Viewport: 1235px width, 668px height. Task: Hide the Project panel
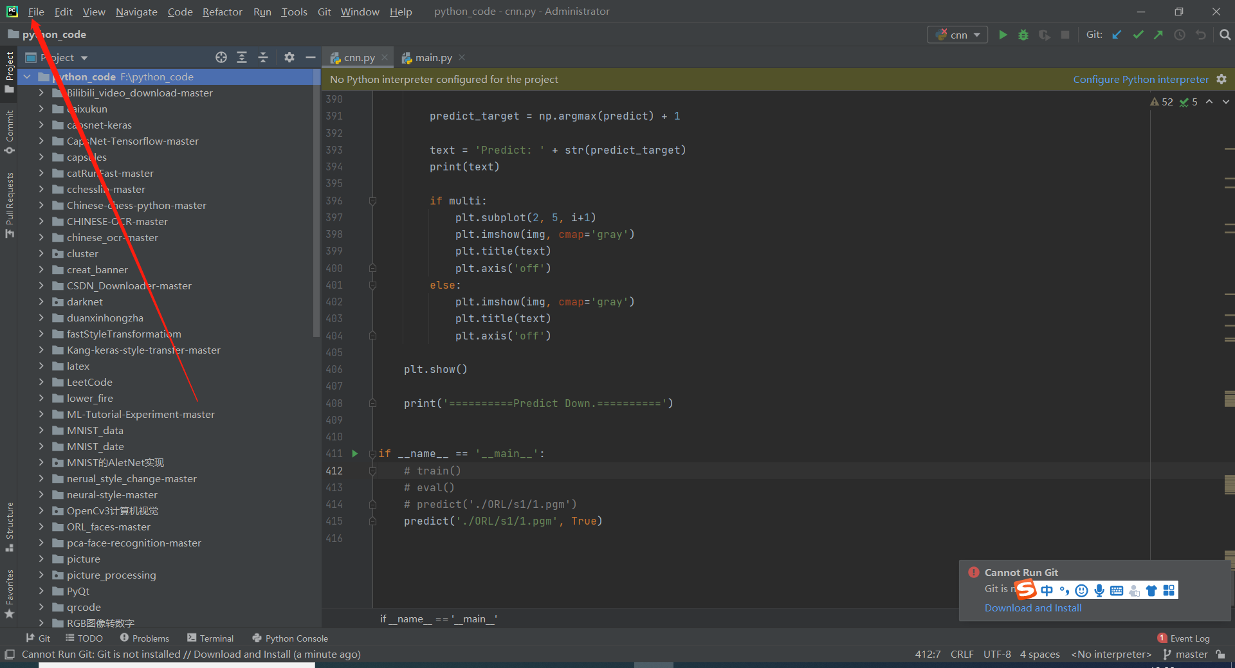point(310,57)
